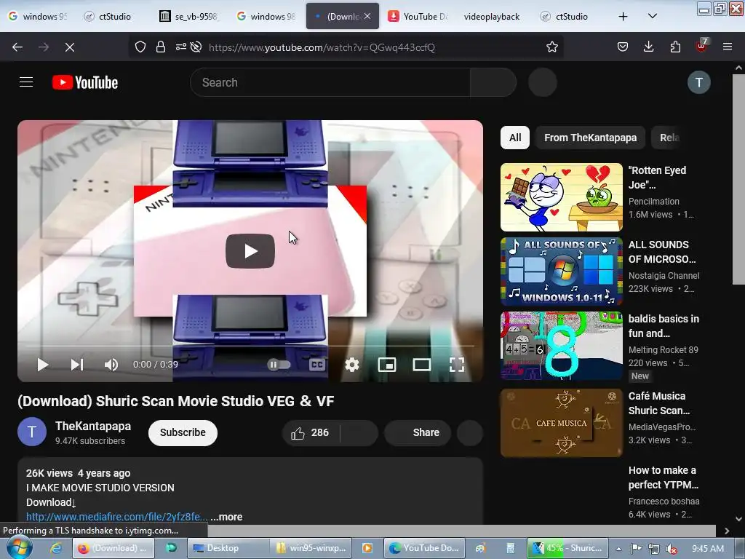745x559 pixels.
Task: Open the mediafire download link
Action: pos(116,517)
